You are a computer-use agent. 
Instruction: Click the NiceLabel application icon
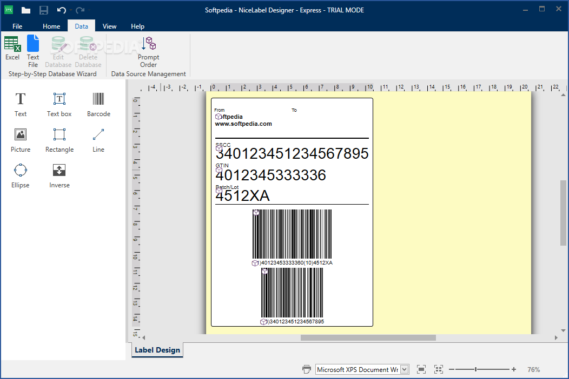pyautogui.click(x=9, y=10)
